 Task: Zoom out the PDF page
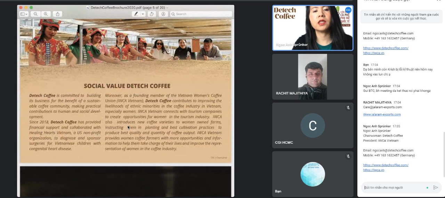(x=35, y=14)
